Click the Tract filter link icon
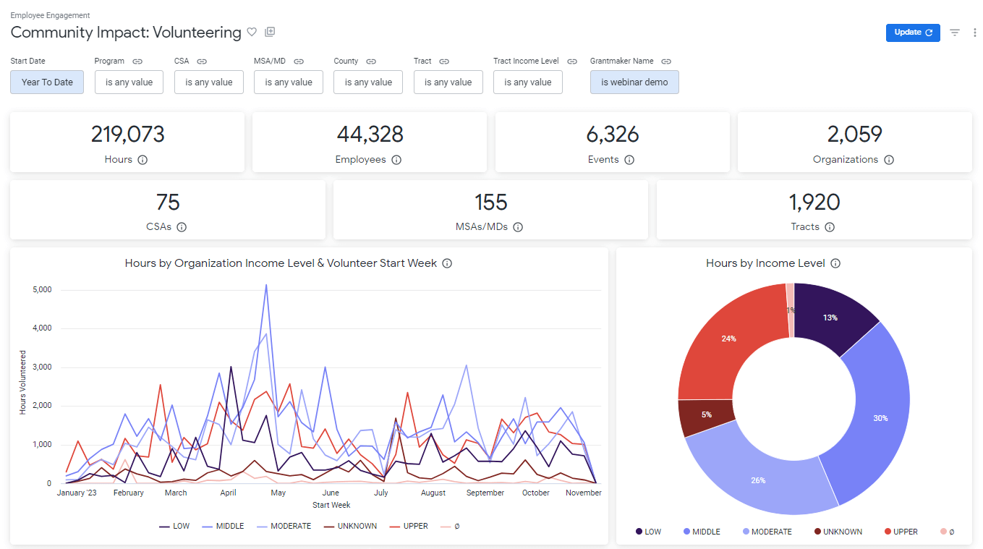The width and height of the screenshot is (983, 549). coord(444,61)
